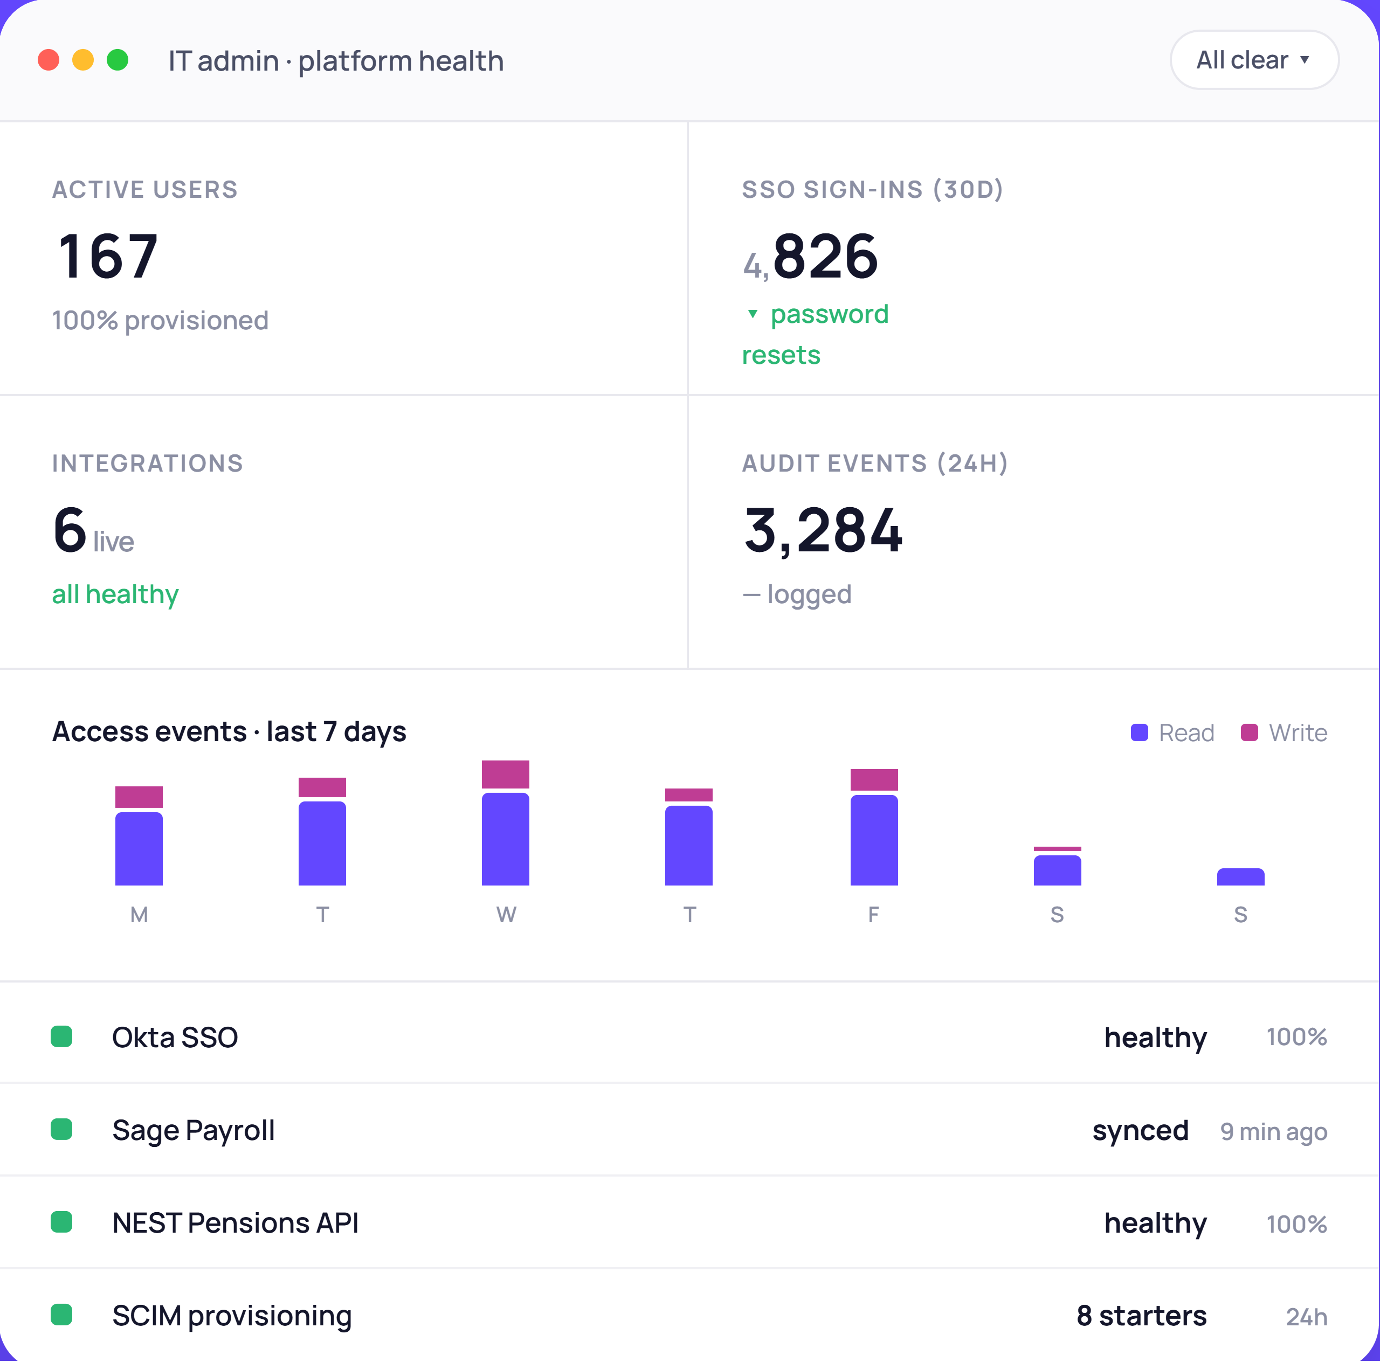Select the Friday bar in access events chart
This screenshot has height=1369, width=1380.
[874, 827]
